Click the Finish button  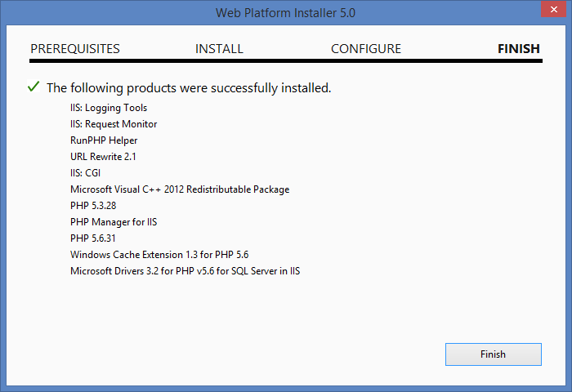(x=494, y=354)
